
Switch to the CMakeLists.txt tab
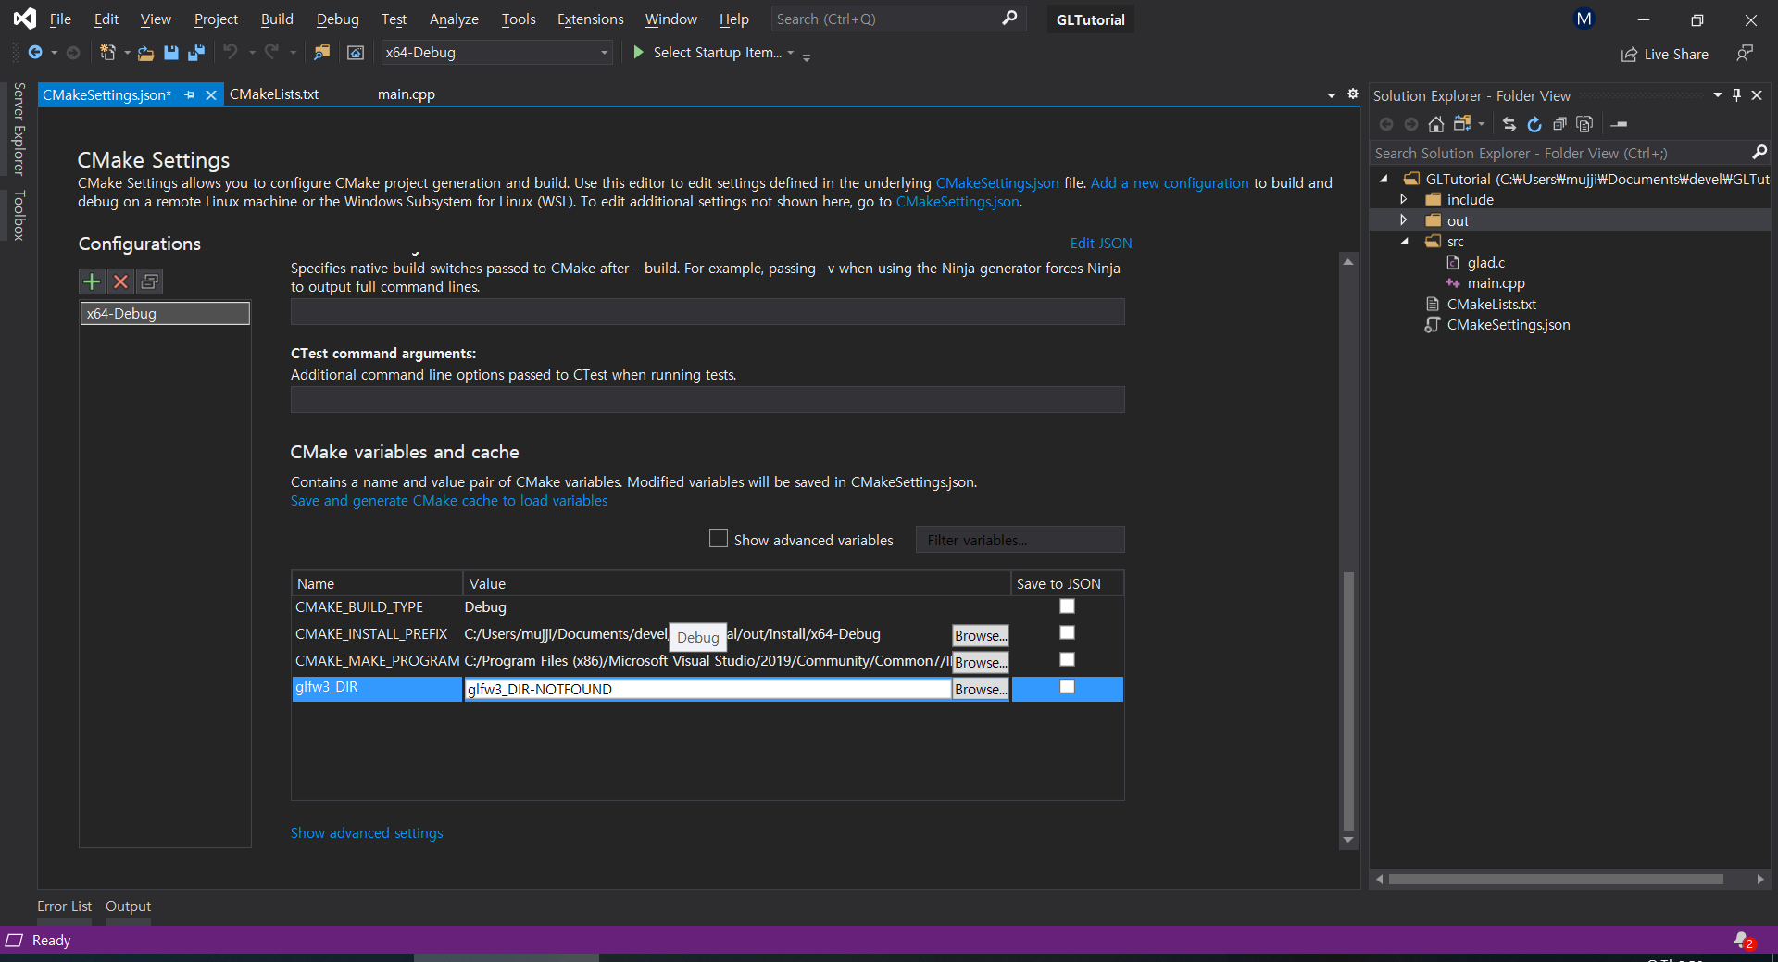click(x=274, y=94)
